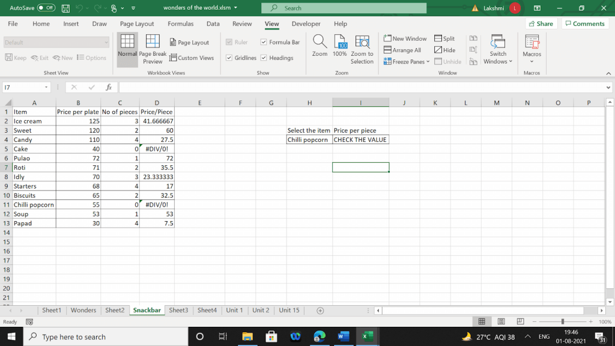The height and width of the screenshot is (346, 615).
Task: Click the Share button
Action: (x=540, y=24)
